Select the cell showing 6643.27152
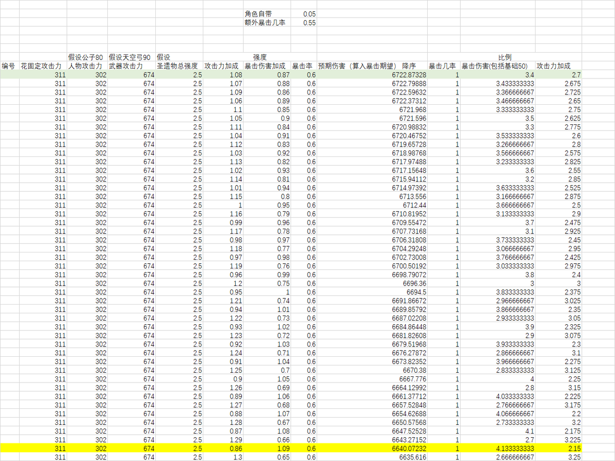 point(372,440)
